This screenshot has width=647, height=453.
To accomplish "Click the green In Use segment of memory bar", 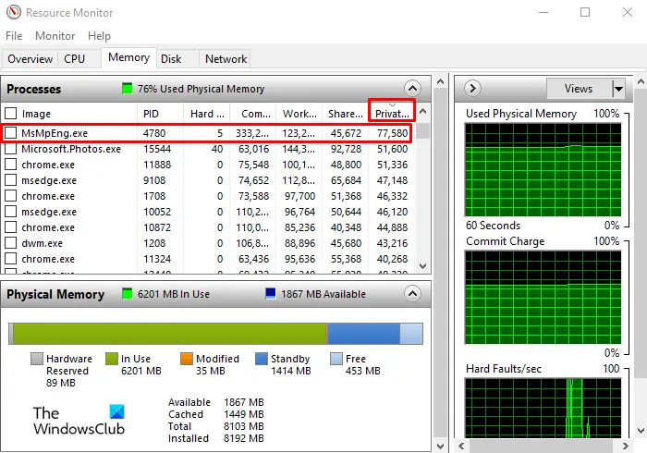I will (x=169, y=334).
